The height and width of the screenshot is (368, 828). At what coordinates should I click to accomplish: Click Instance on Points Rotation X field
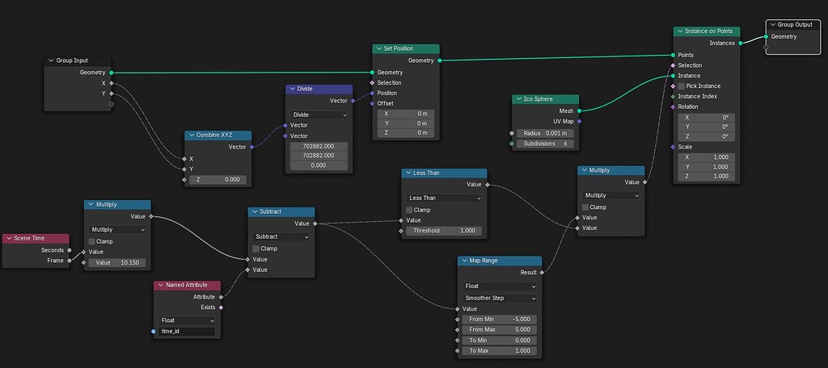pyautogui.click(x=706, y=118)
